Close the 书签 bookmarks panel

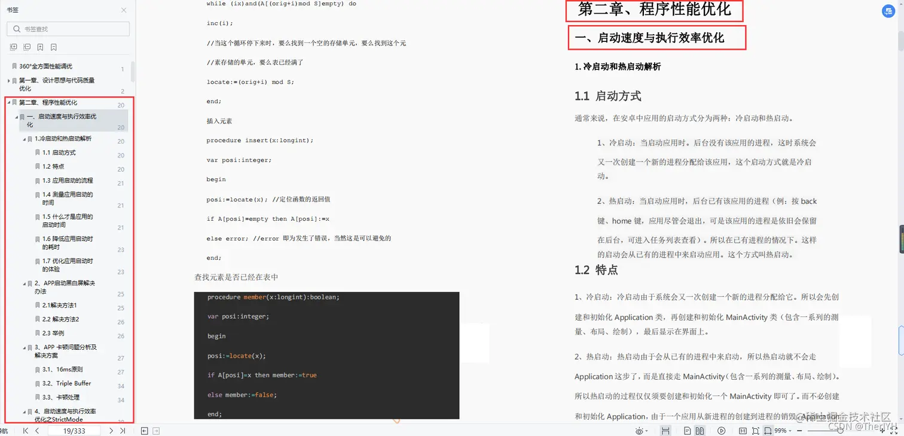pos(124,10)
